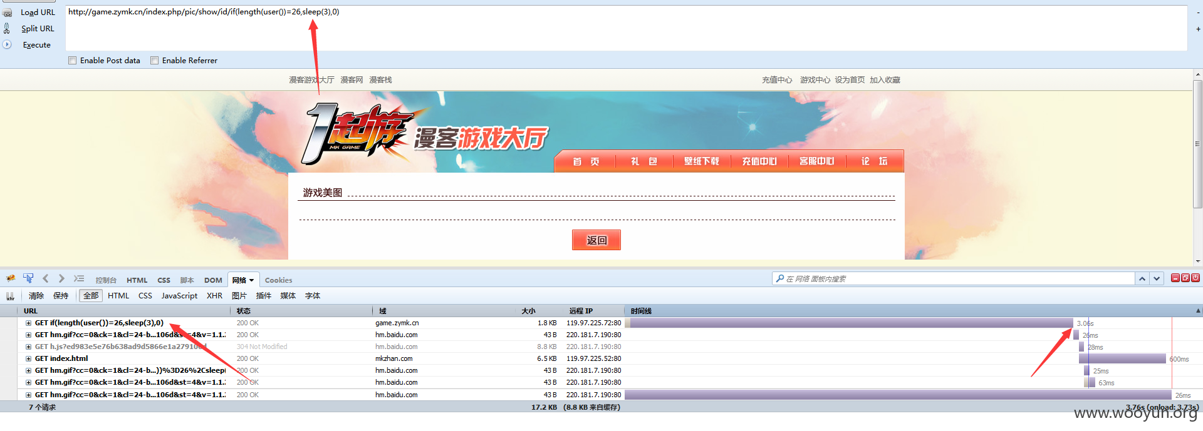Screen dimensions: 1203x431
Task: Enable the Referrer checkbox
Action: pyautogui.click(x=154, y=61)
